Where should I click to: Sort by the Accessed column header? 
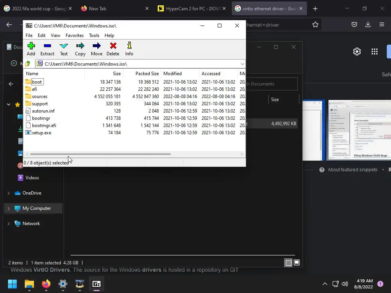[x=218, y=74]
